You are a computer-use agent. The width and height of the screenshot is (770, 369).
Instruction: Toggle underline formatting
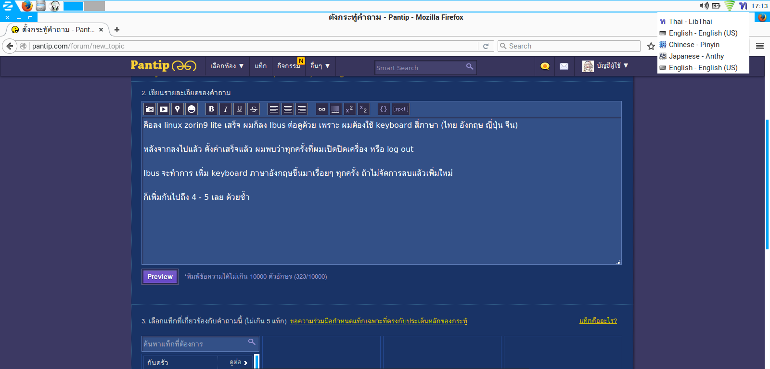(240, 109)
